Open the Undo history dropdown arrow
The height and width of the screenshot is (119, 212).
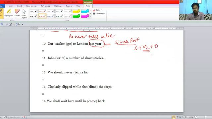click(x=4, y=24)
